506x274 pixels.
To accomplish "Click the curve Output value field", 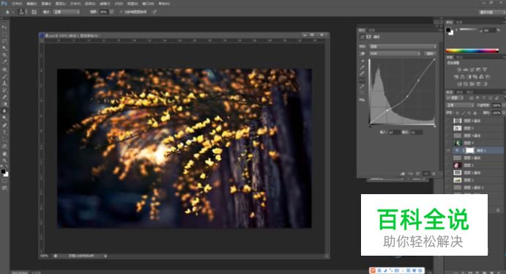I will tap(416, 132).
